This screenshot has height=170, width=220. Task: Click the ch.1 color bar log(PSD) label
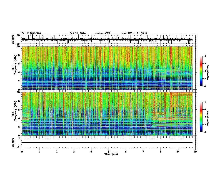[208, 72]
